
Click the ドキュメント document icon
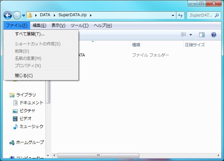coord(15,103)
